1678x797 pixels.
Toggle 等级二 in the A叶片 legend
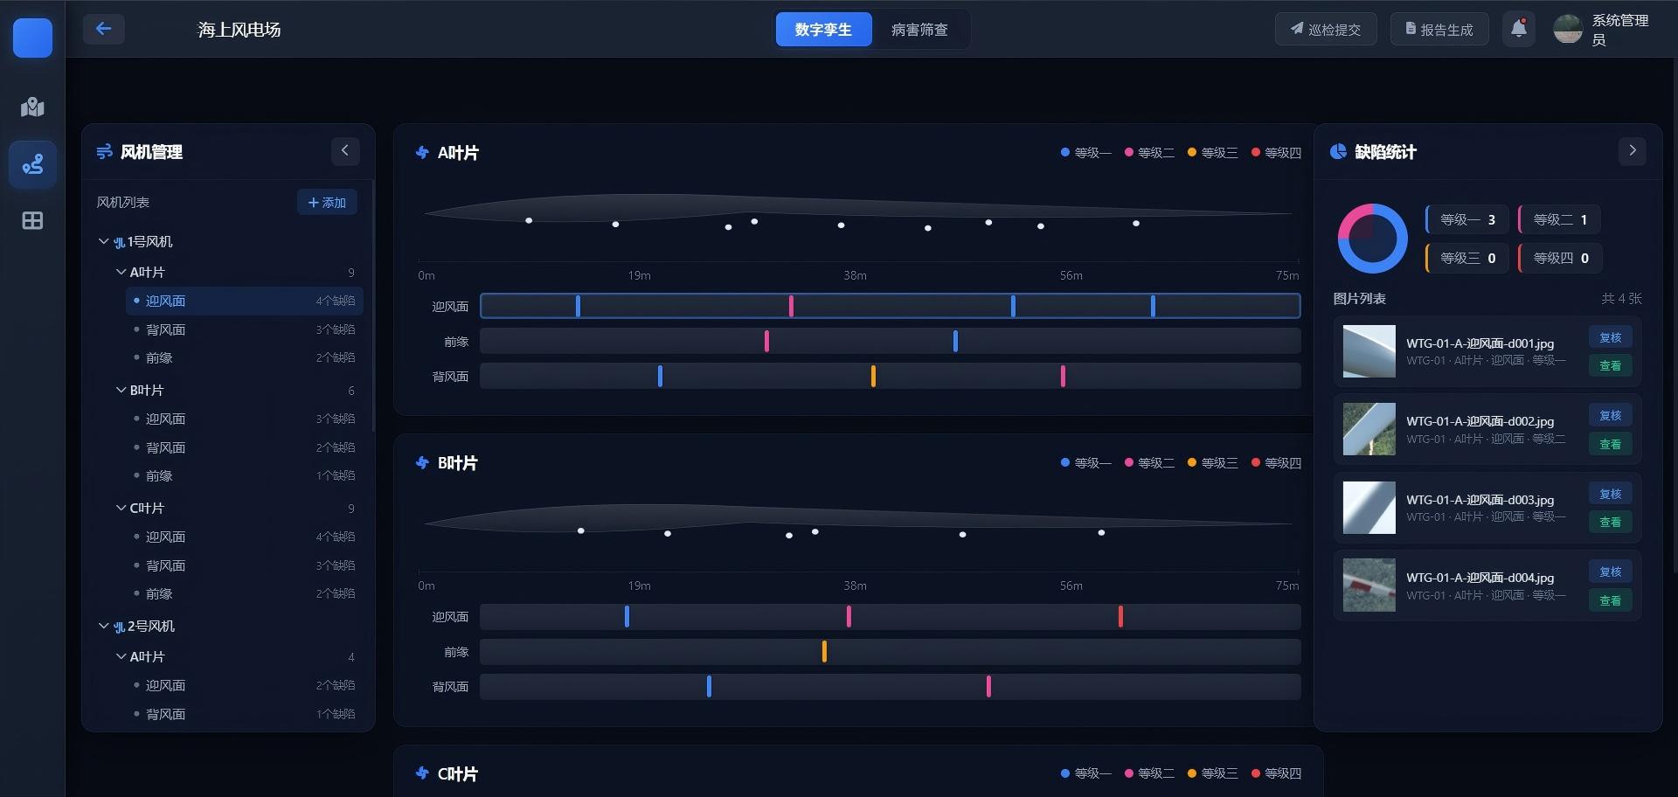click(1149, 153)
